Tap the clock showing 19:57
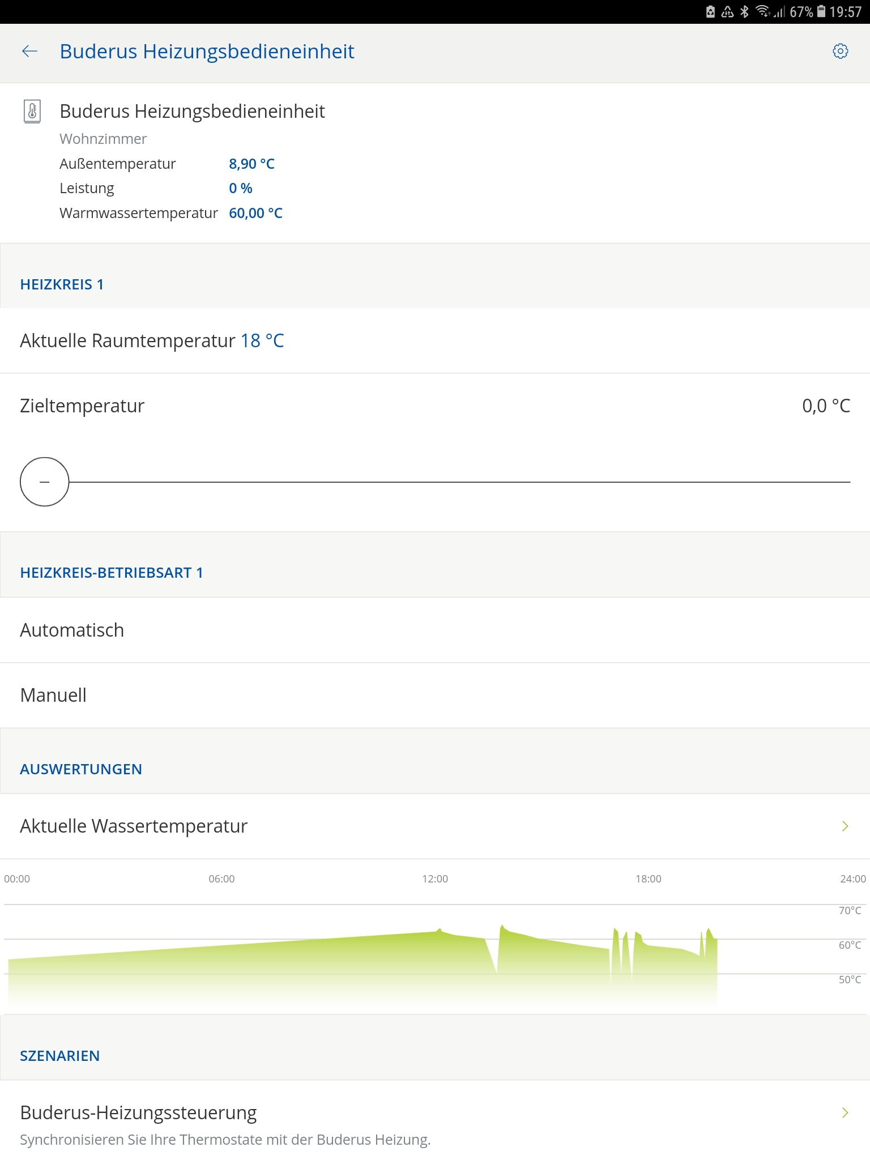The height and width of the screenshot is (1160, 870). click(x=845, y=12)
